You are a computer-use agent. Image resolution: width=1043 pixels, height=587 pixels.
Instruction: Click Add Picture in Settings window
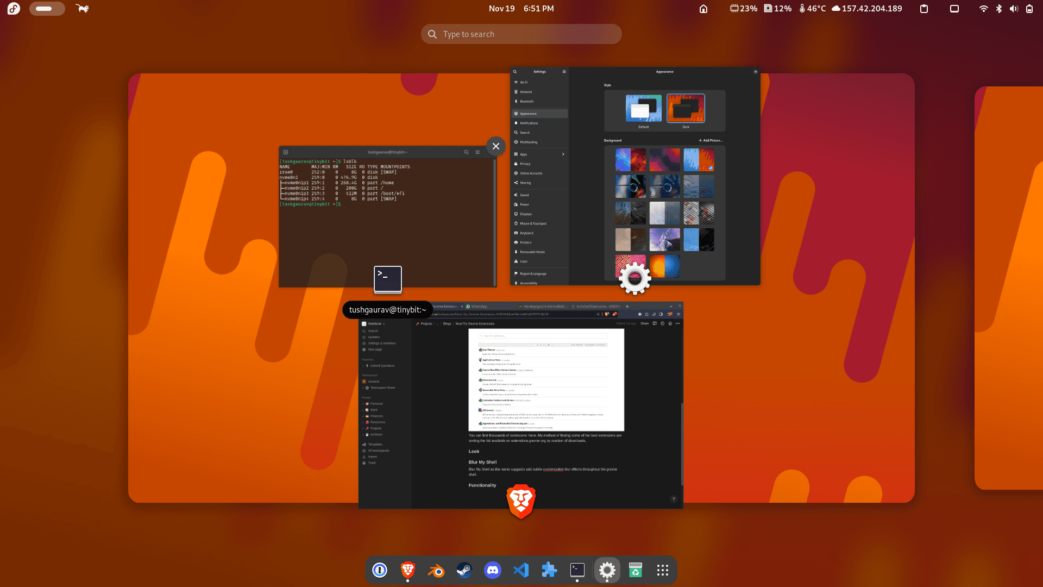[711, 140]
